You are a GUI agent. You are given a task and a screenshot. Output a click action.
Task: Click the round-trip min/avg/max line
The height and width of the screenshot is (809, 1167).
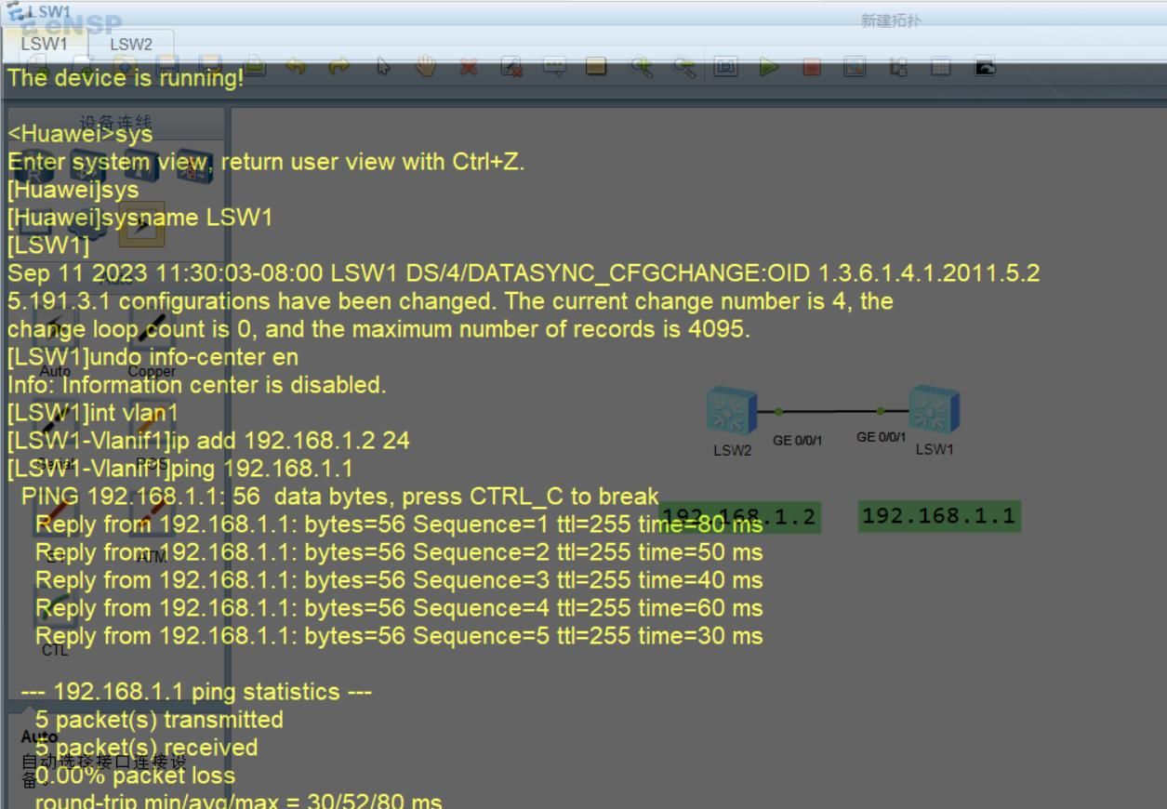(x=239, y=800)
